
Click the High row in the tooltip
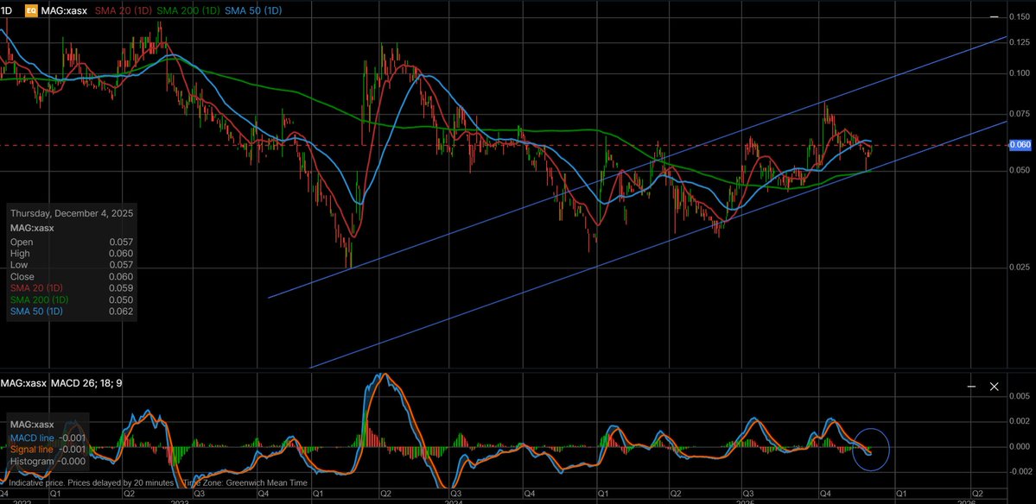(x=72, y=254)
